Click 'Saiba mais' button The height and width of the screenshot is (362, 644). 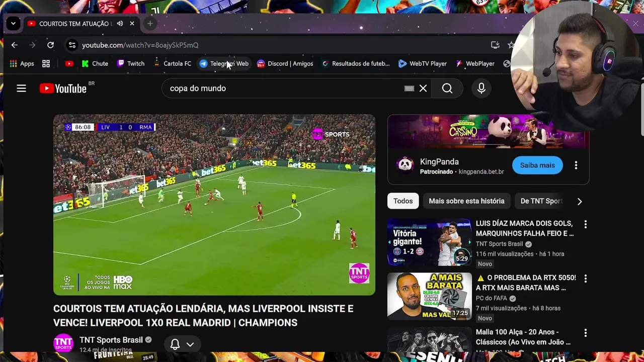pos(537,165)
